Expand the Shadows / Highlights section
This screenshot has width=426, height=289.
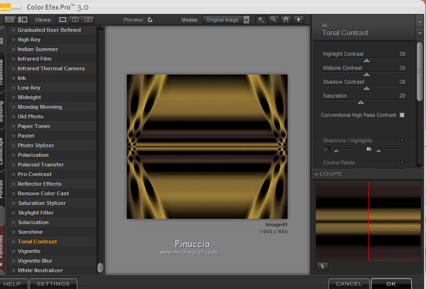point(402,140)
